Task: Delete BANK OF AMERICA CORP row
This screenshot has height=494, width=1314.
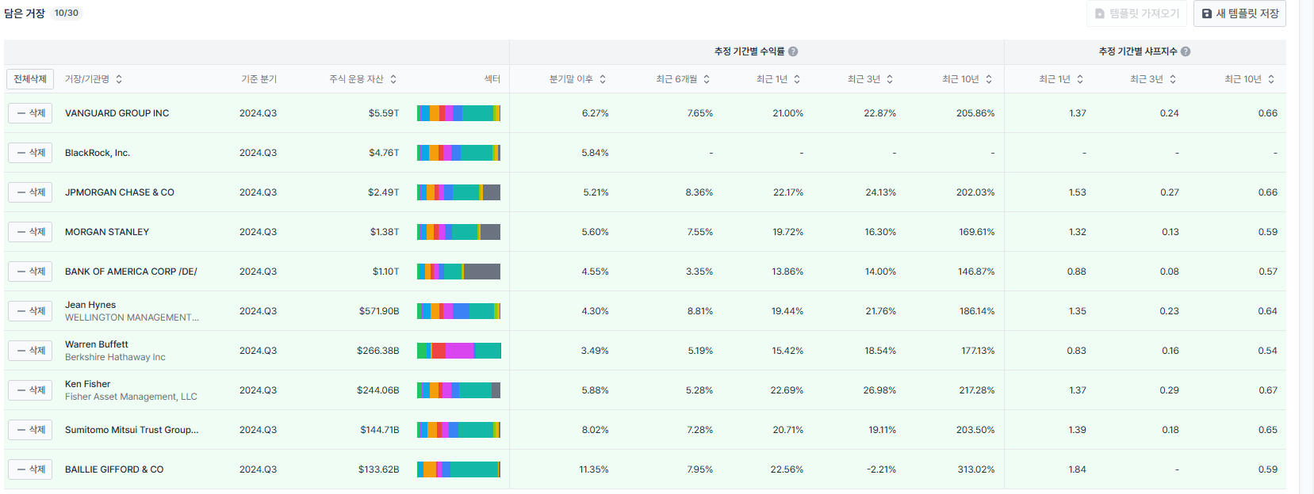Action: coord(30,272)
